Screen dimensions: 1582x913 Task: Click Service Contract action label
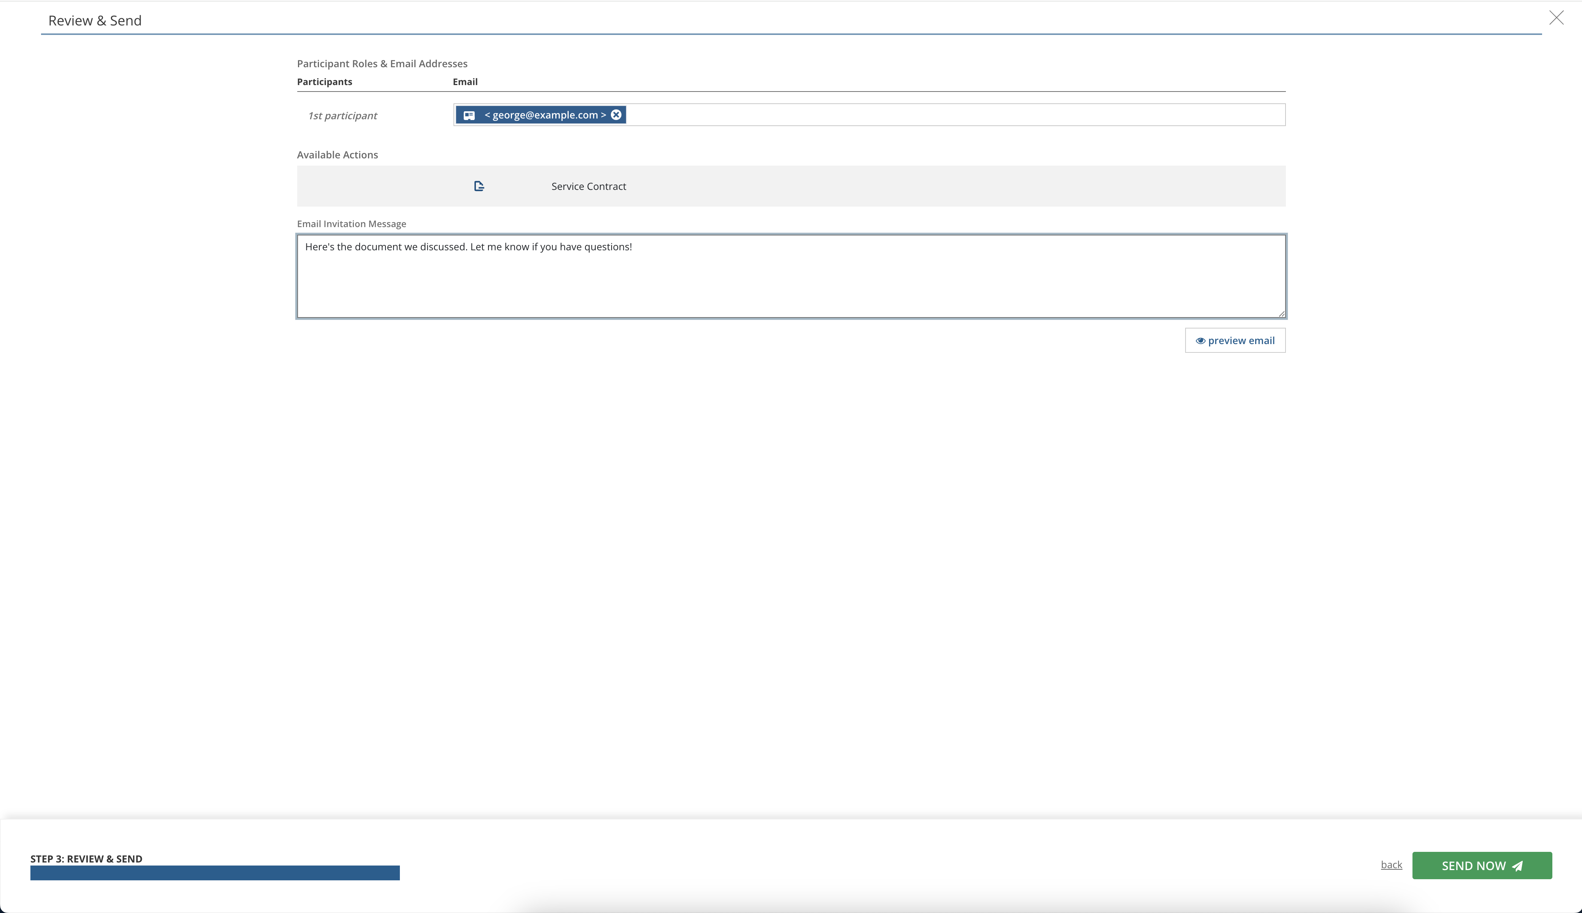(589, 186)
